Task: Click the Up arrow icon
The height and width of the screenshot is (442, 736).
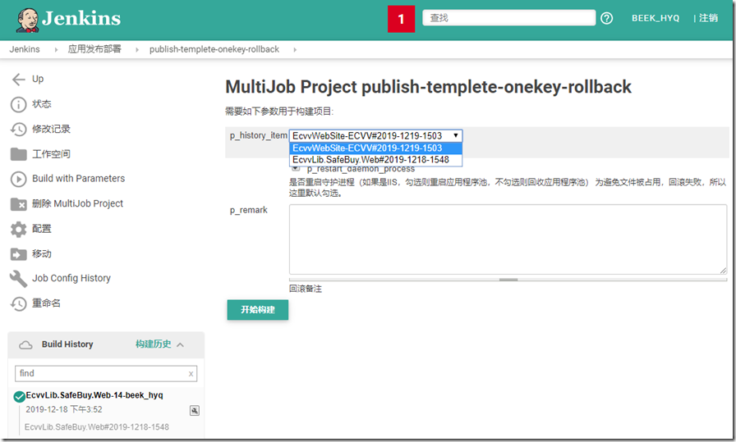Action: 18,80
